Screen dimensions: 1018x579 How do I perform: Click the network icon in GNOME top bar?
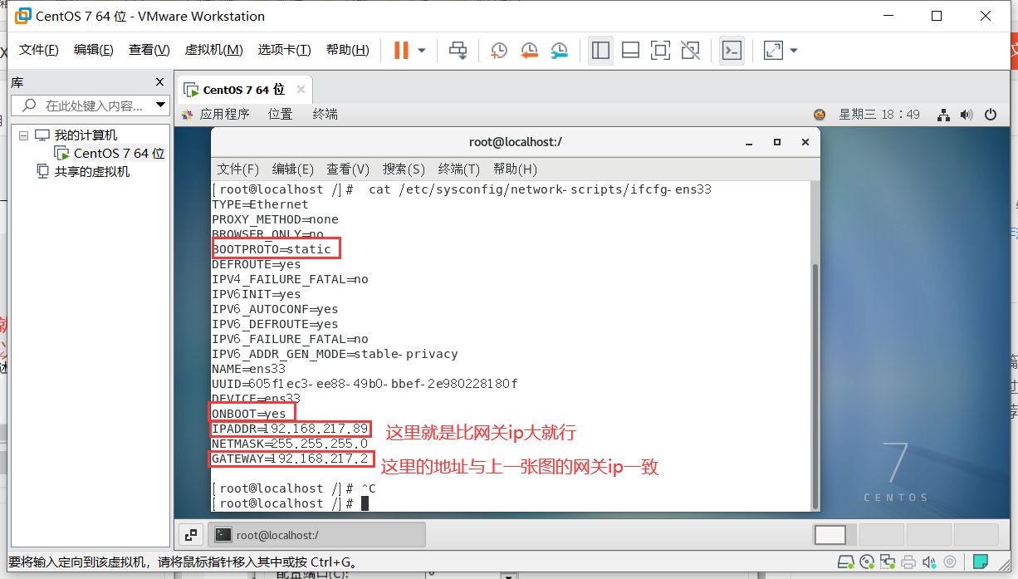pos(943,115)
